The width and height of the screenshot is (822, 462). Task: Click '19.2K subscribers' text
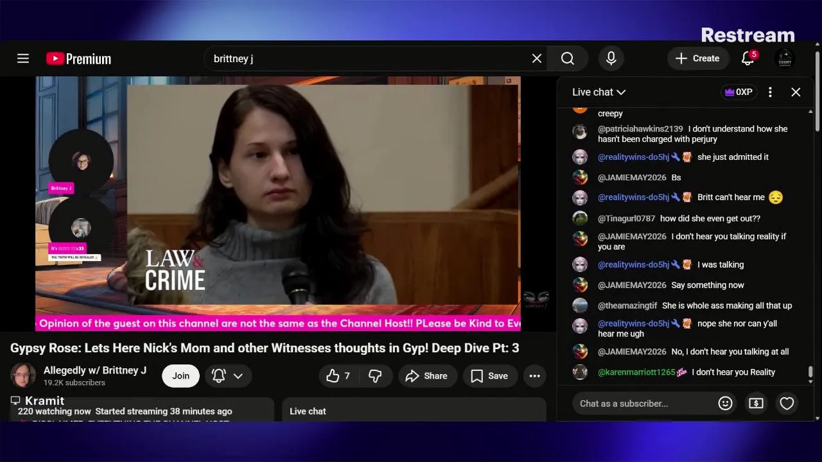click(x=74, y=382)
